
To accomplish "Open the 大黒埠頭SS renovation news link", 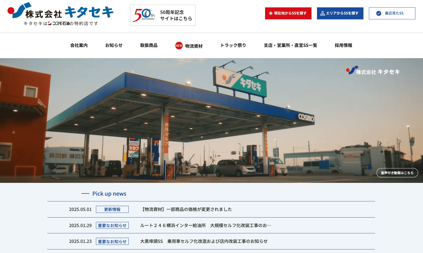I will pos(204,241).
